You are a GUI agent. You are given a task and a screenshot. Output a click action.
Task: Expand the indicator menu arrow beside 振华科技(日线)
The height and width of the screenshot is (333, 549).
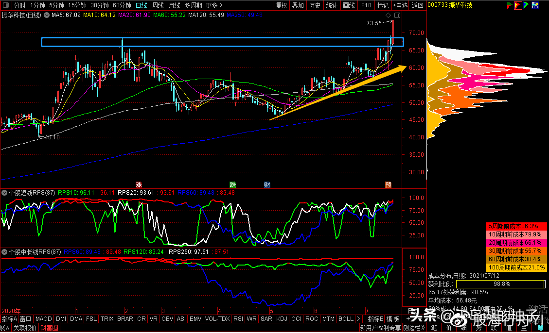point(47,15)
